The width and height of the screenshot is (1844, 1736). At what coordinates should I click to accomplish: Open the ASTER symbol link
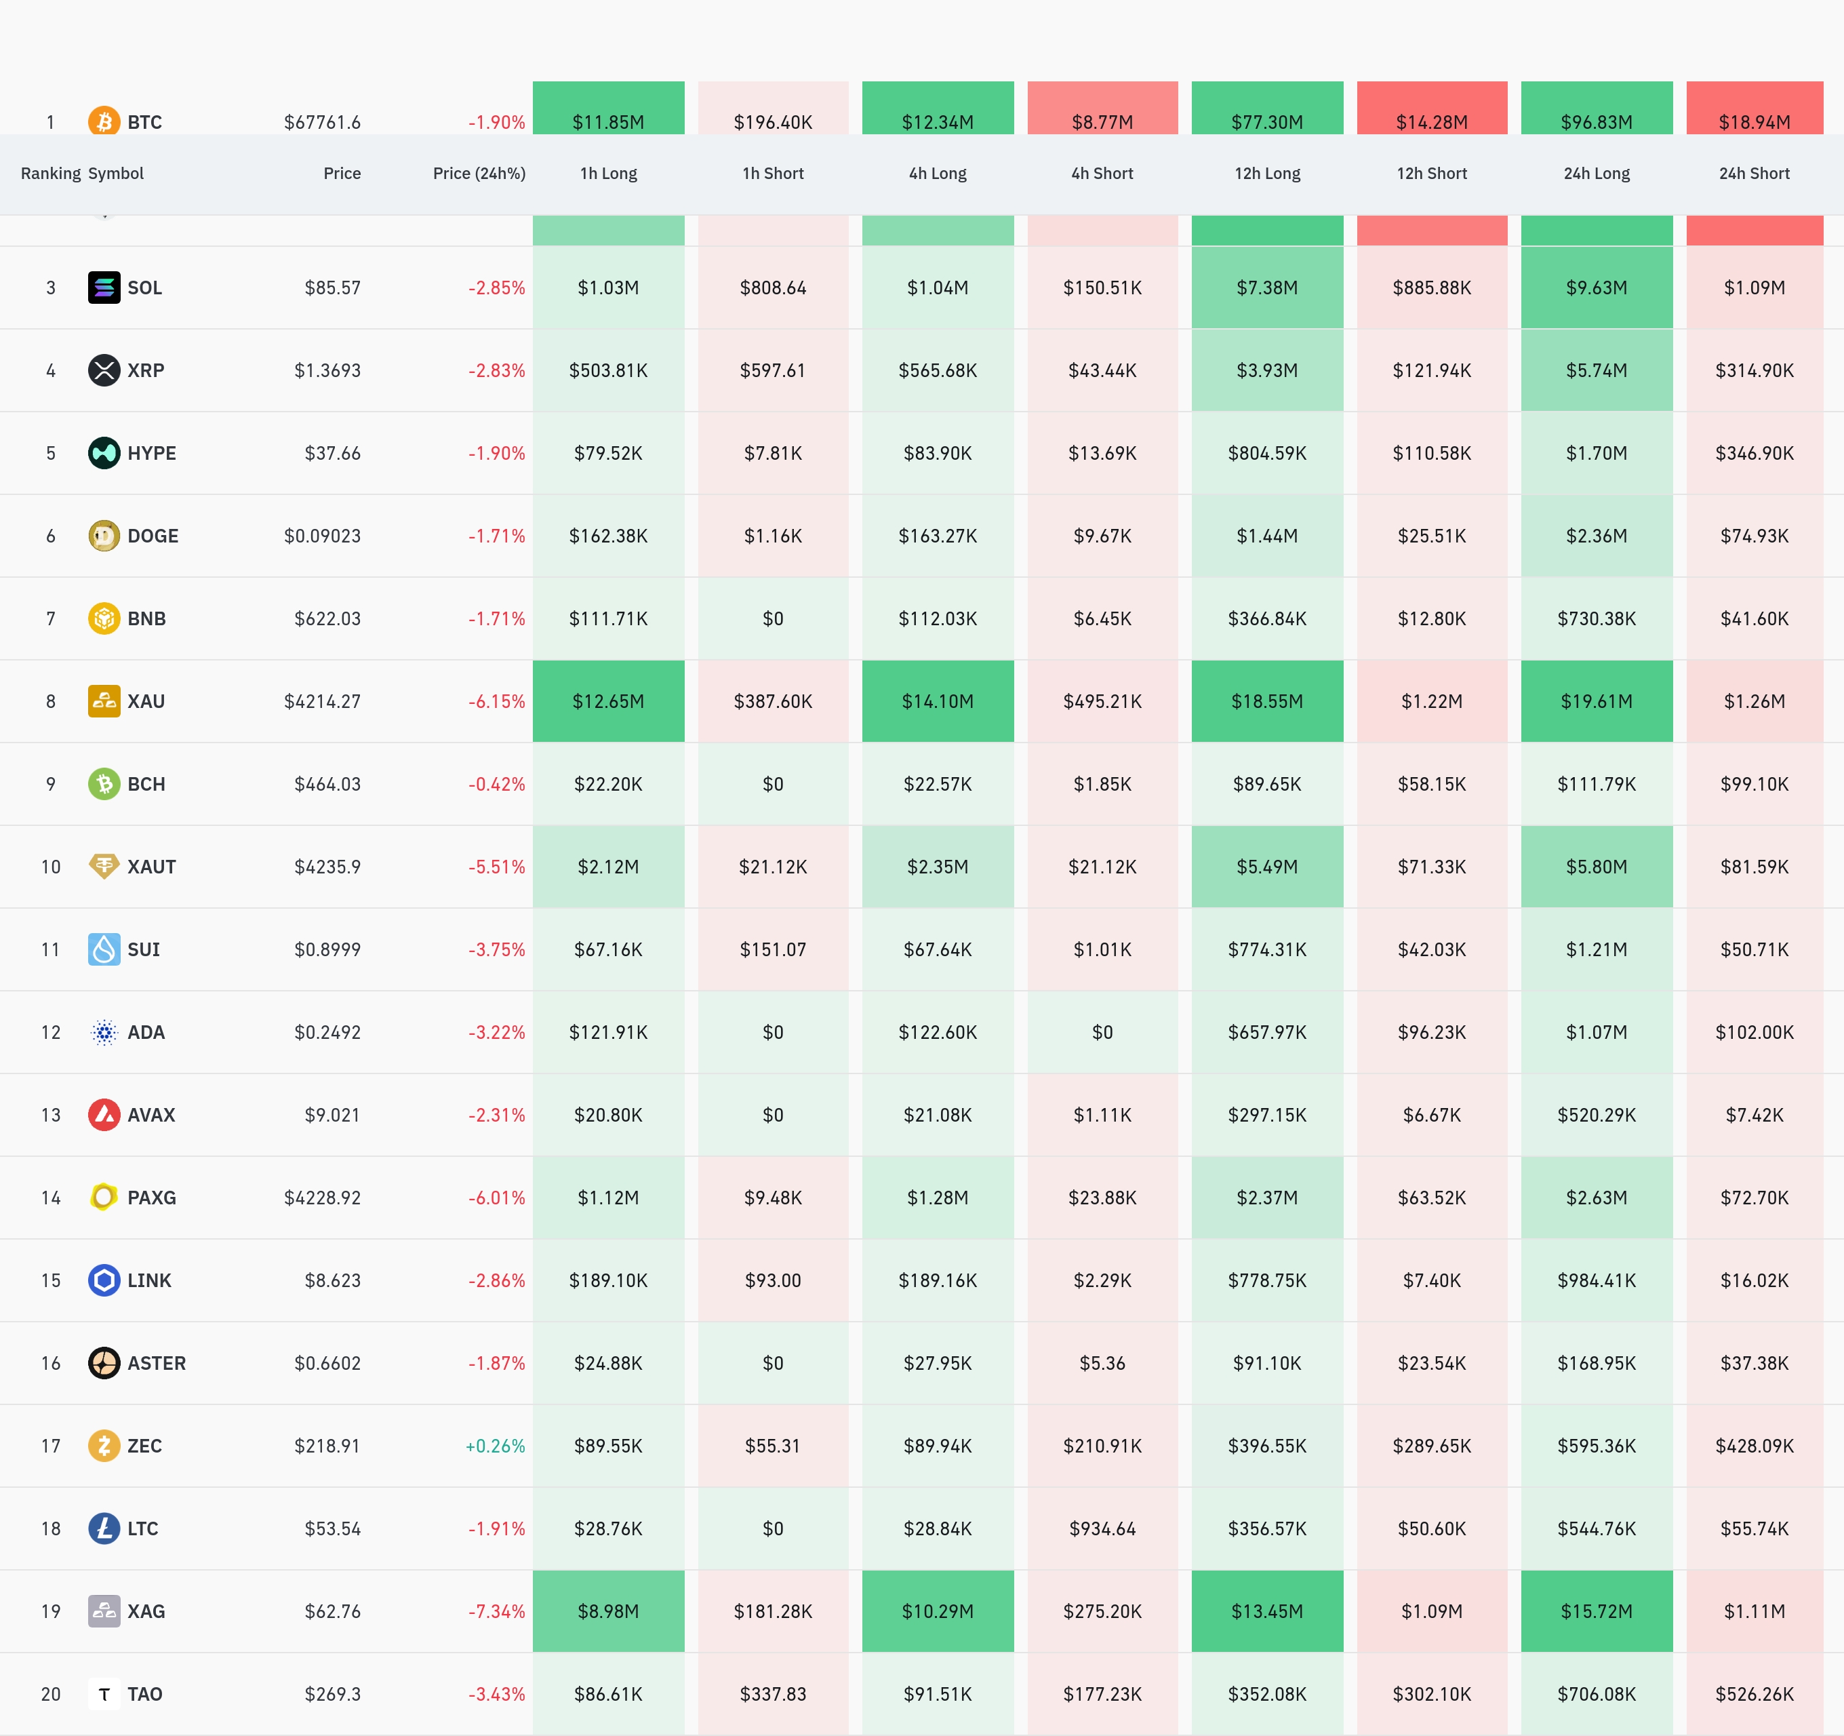[156, 1363]
